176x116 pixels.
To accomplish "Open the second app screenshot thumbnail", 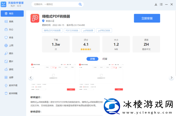I will tap(101, 77).
